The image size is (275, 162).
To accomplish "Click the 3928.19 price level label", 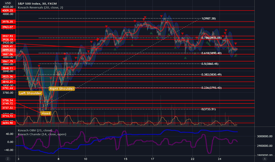I will 8,39.
